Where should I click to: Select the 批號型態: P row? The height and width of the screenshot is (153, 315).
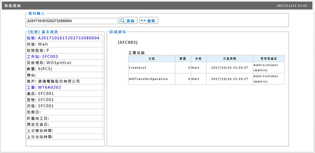tap(65, 50)
